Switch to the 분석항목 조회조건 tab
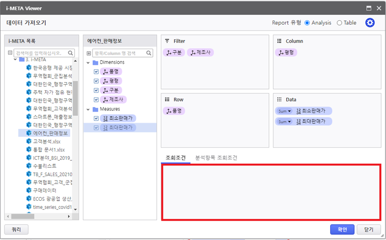The image size is (386, 240). point(216,158)
